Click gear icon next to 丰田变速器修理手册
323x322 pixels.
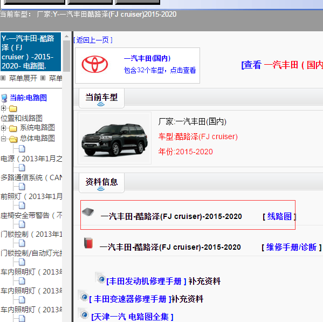pos(83,296)
